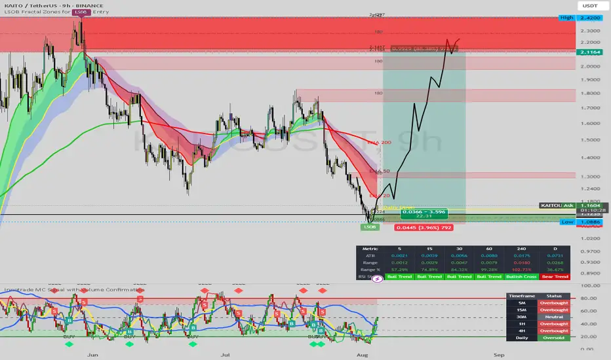Click the 2.0000 price scale value
This screenshot has height=360, width=611.
click(590, 67)
